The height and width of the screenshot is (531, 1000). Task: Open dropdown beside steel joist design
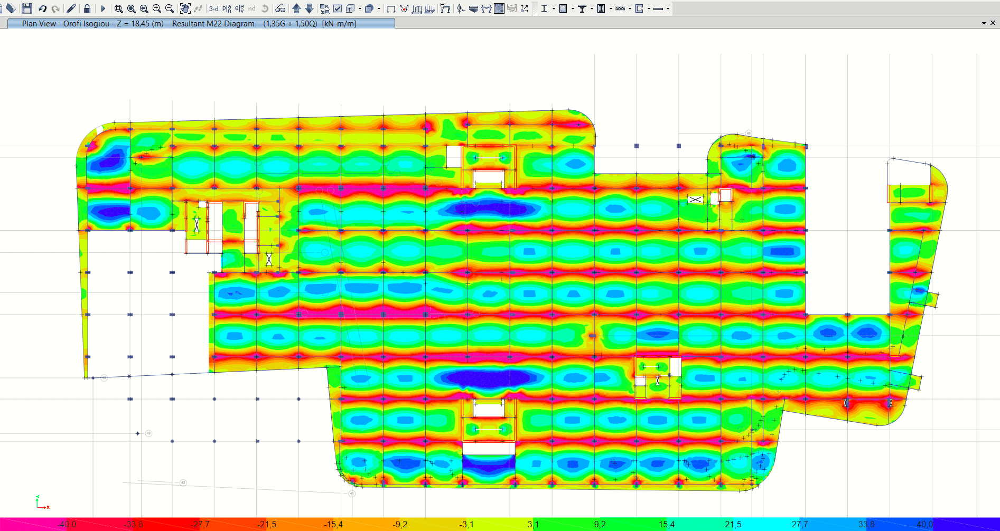coord(630,8)
